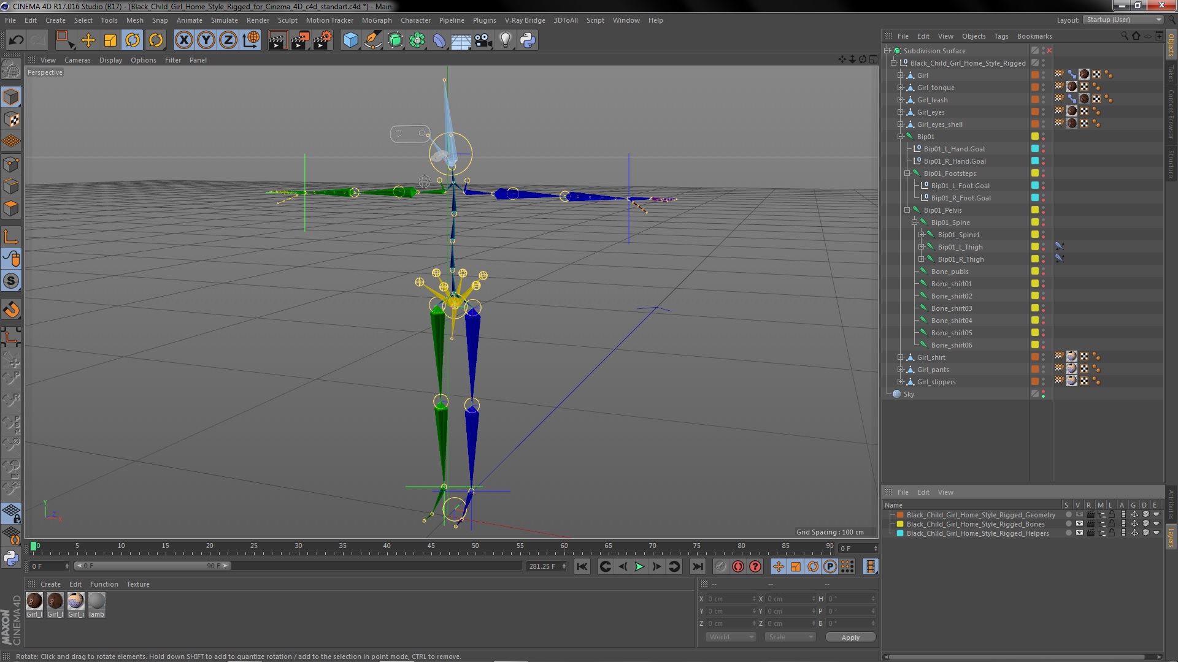
Task: Expand Bip01_L_Thigh tree node
Action: click(x=921, y=247)
